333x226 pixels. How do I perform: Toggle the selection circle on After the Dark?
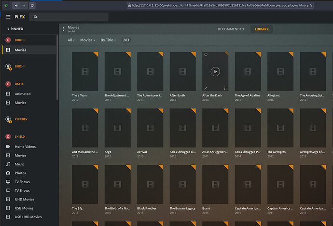[206, 54]
